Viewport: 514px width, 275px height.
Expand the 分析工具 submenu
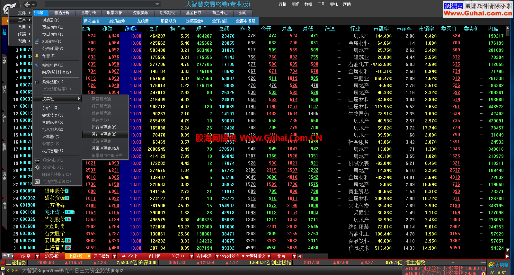tap(79, 108)
